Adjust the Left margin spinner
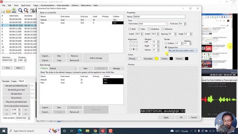The height and width of the screenshot is (134, 238). click(158, 42)
